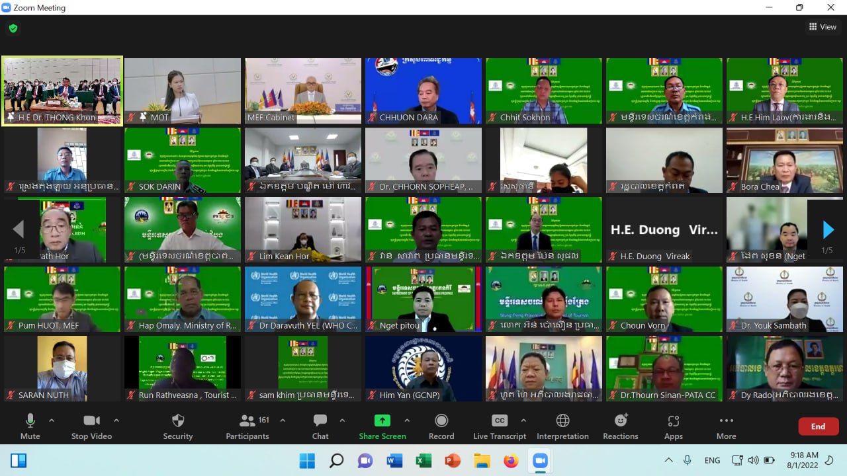Viewport: 847px width, 476px height.
Task: Expand video options arrow beside Stop Video
Action: (116, 420)
